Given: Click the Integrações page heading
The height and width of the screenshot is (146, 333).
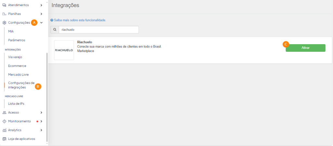Looking at the screenshot, I should tap(65, 6).
